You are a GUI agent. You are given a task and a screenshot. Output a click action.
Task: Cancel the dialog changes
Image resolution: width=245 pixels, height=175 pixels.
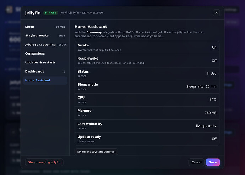tap(196, 162)
